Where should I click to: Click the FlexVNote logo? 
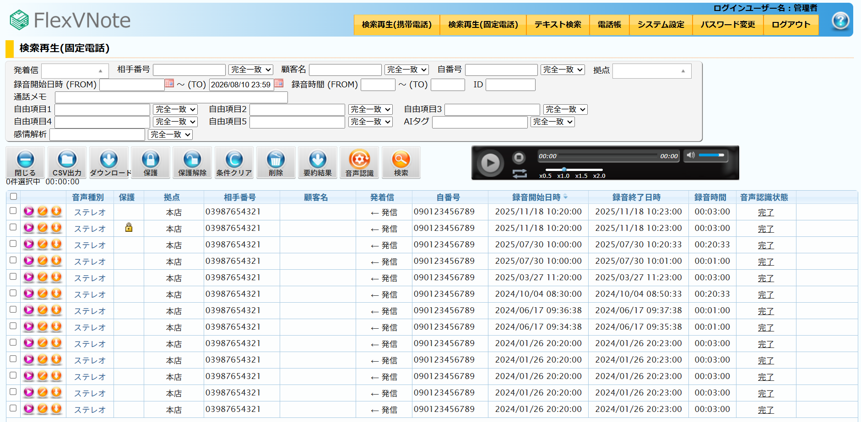click(70, 20)
